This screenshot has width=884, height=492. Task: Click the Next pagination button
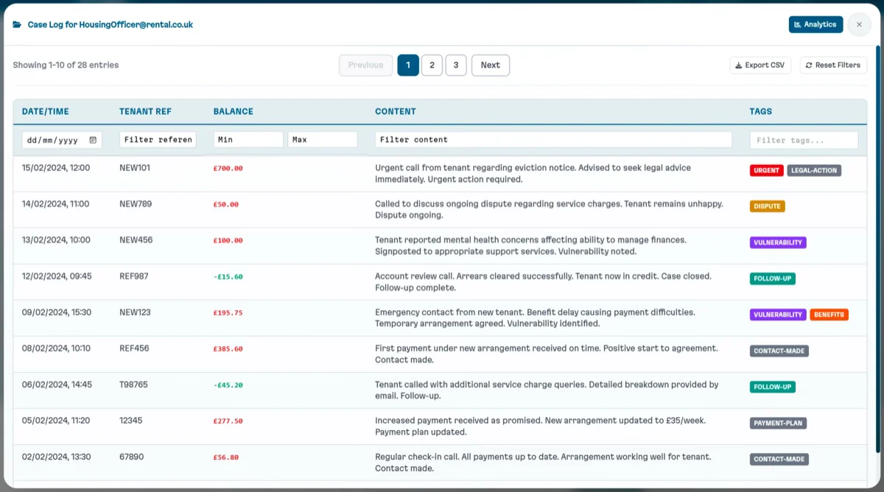(x=490, y=65)
